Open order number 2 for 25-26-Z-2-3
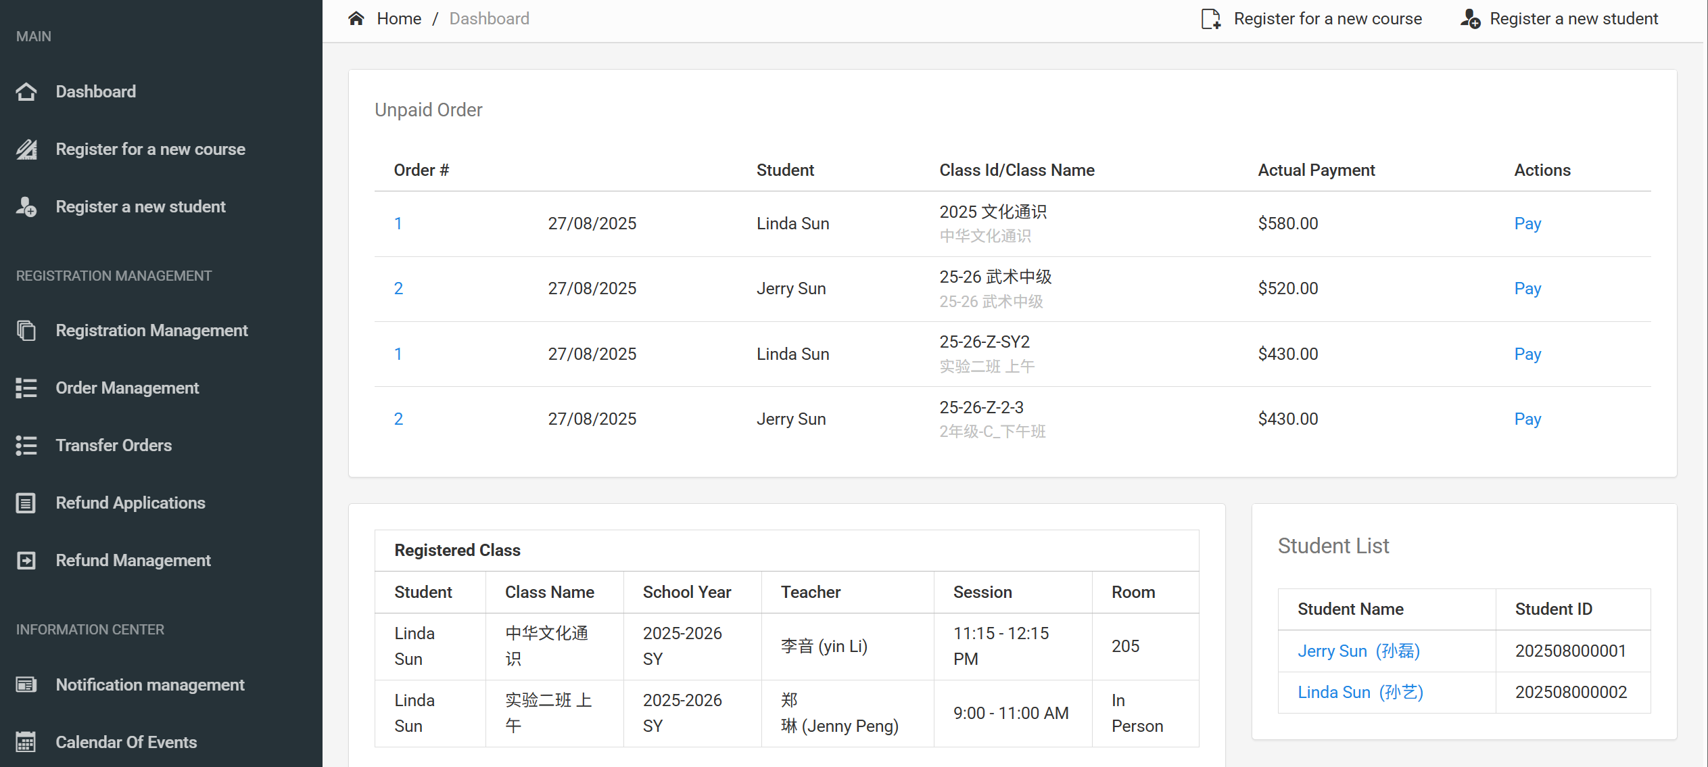 tap(398, 419)
